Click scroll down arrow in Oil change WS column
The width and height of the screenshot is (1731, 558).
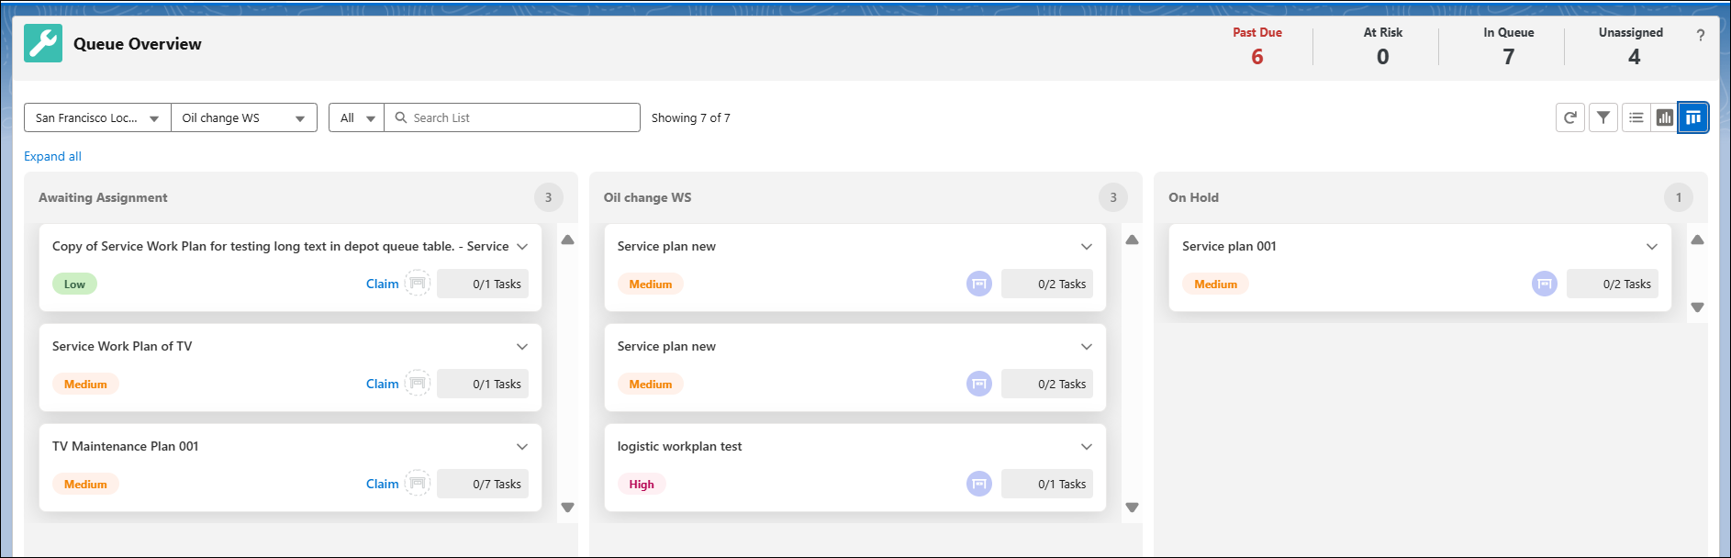(x=1133, y=508)
